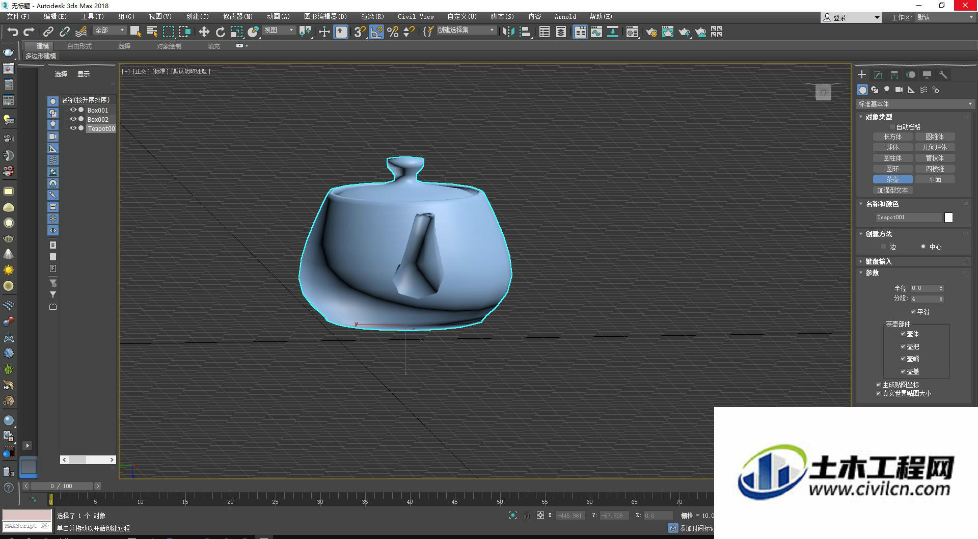This screenshot has height=539, width=978.
Task: Activate the Select and Scale tool
Action: pyautogui.click(x=236, y=32)
